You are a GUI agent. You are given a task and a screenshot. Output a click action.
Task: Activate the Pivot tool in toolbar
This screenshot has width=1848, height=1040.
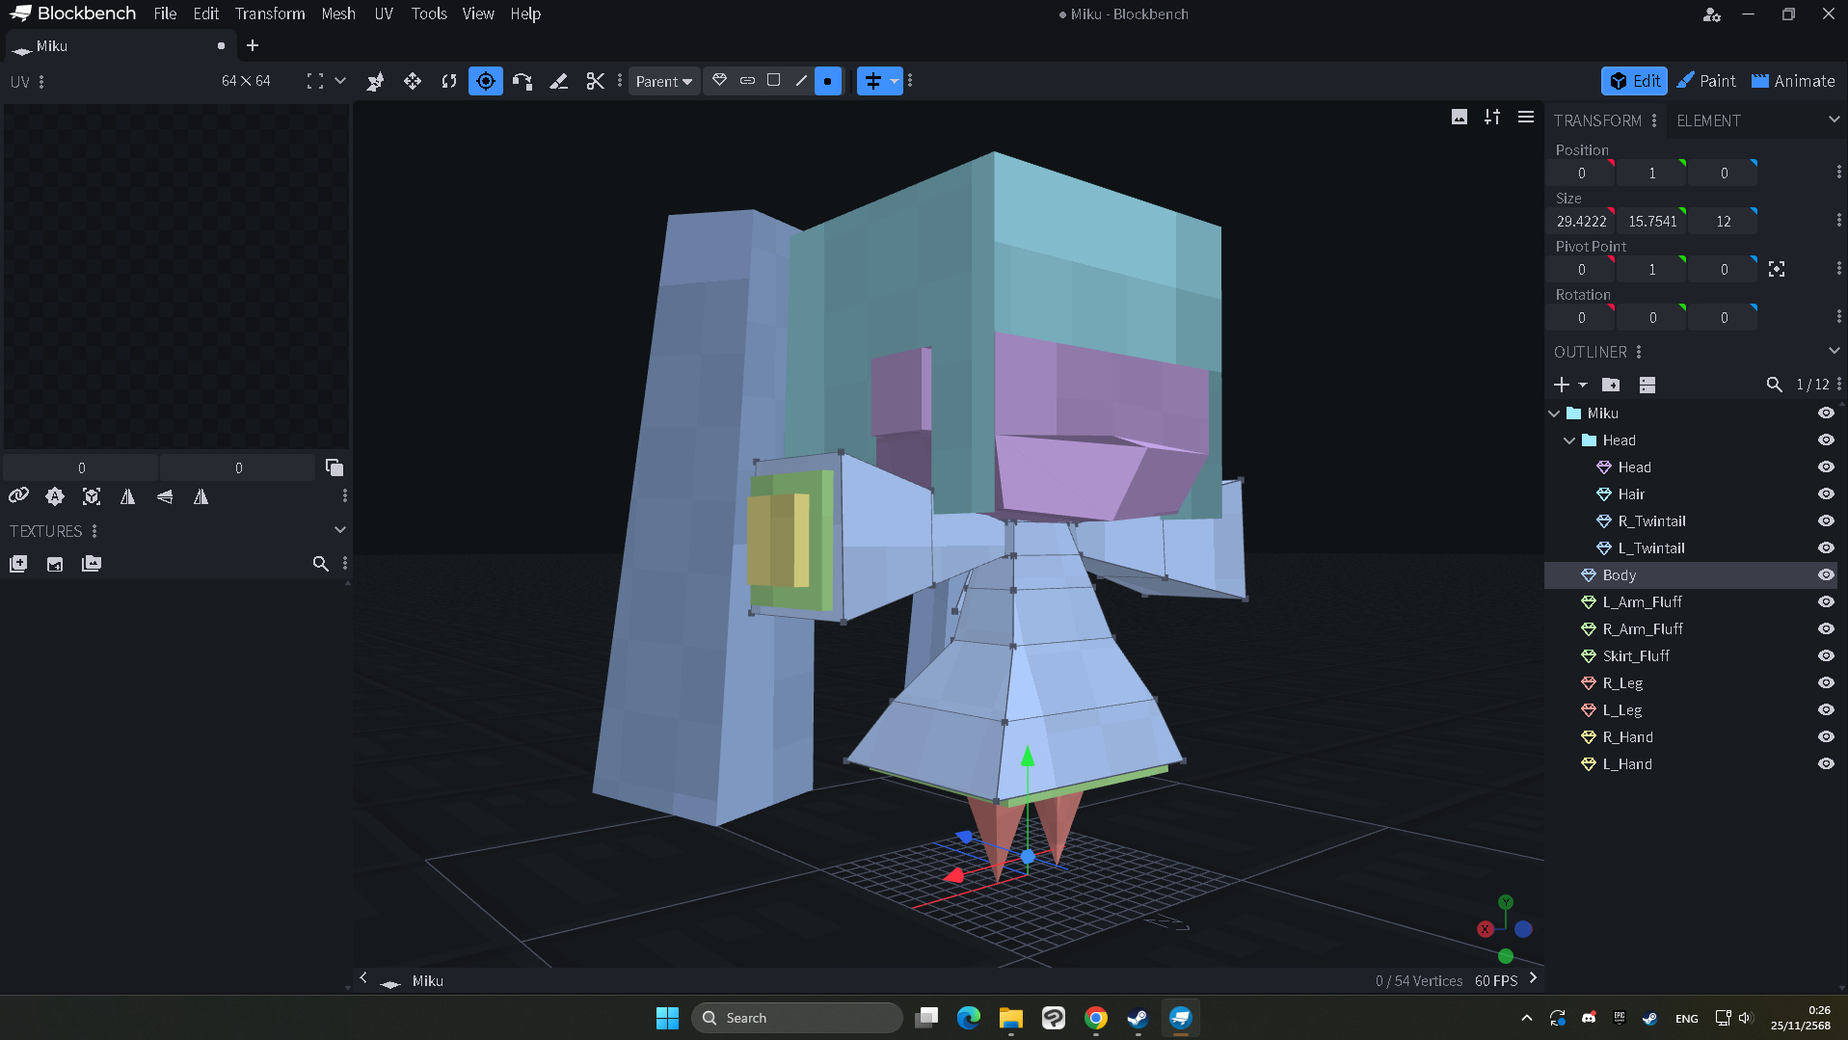(x=485, y=81)
